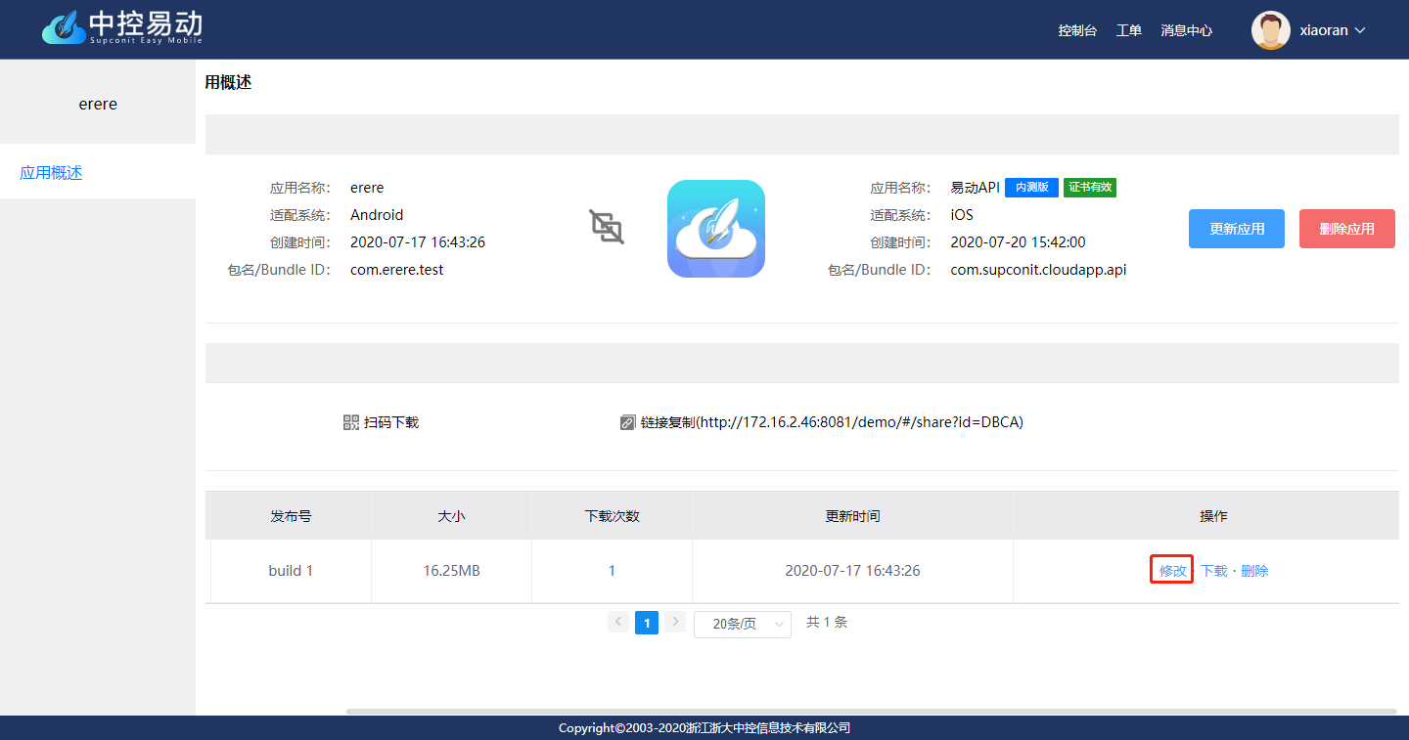Click the 共 1 条 total count text
Viewport: 1409px width, 740px height.
pyautogui.click(x=827, y=622)
